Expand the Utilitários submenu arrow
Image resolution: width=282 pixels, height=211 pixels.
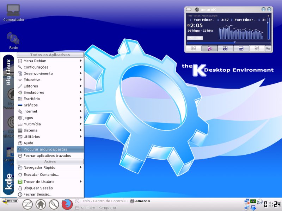tap(81, 136)
